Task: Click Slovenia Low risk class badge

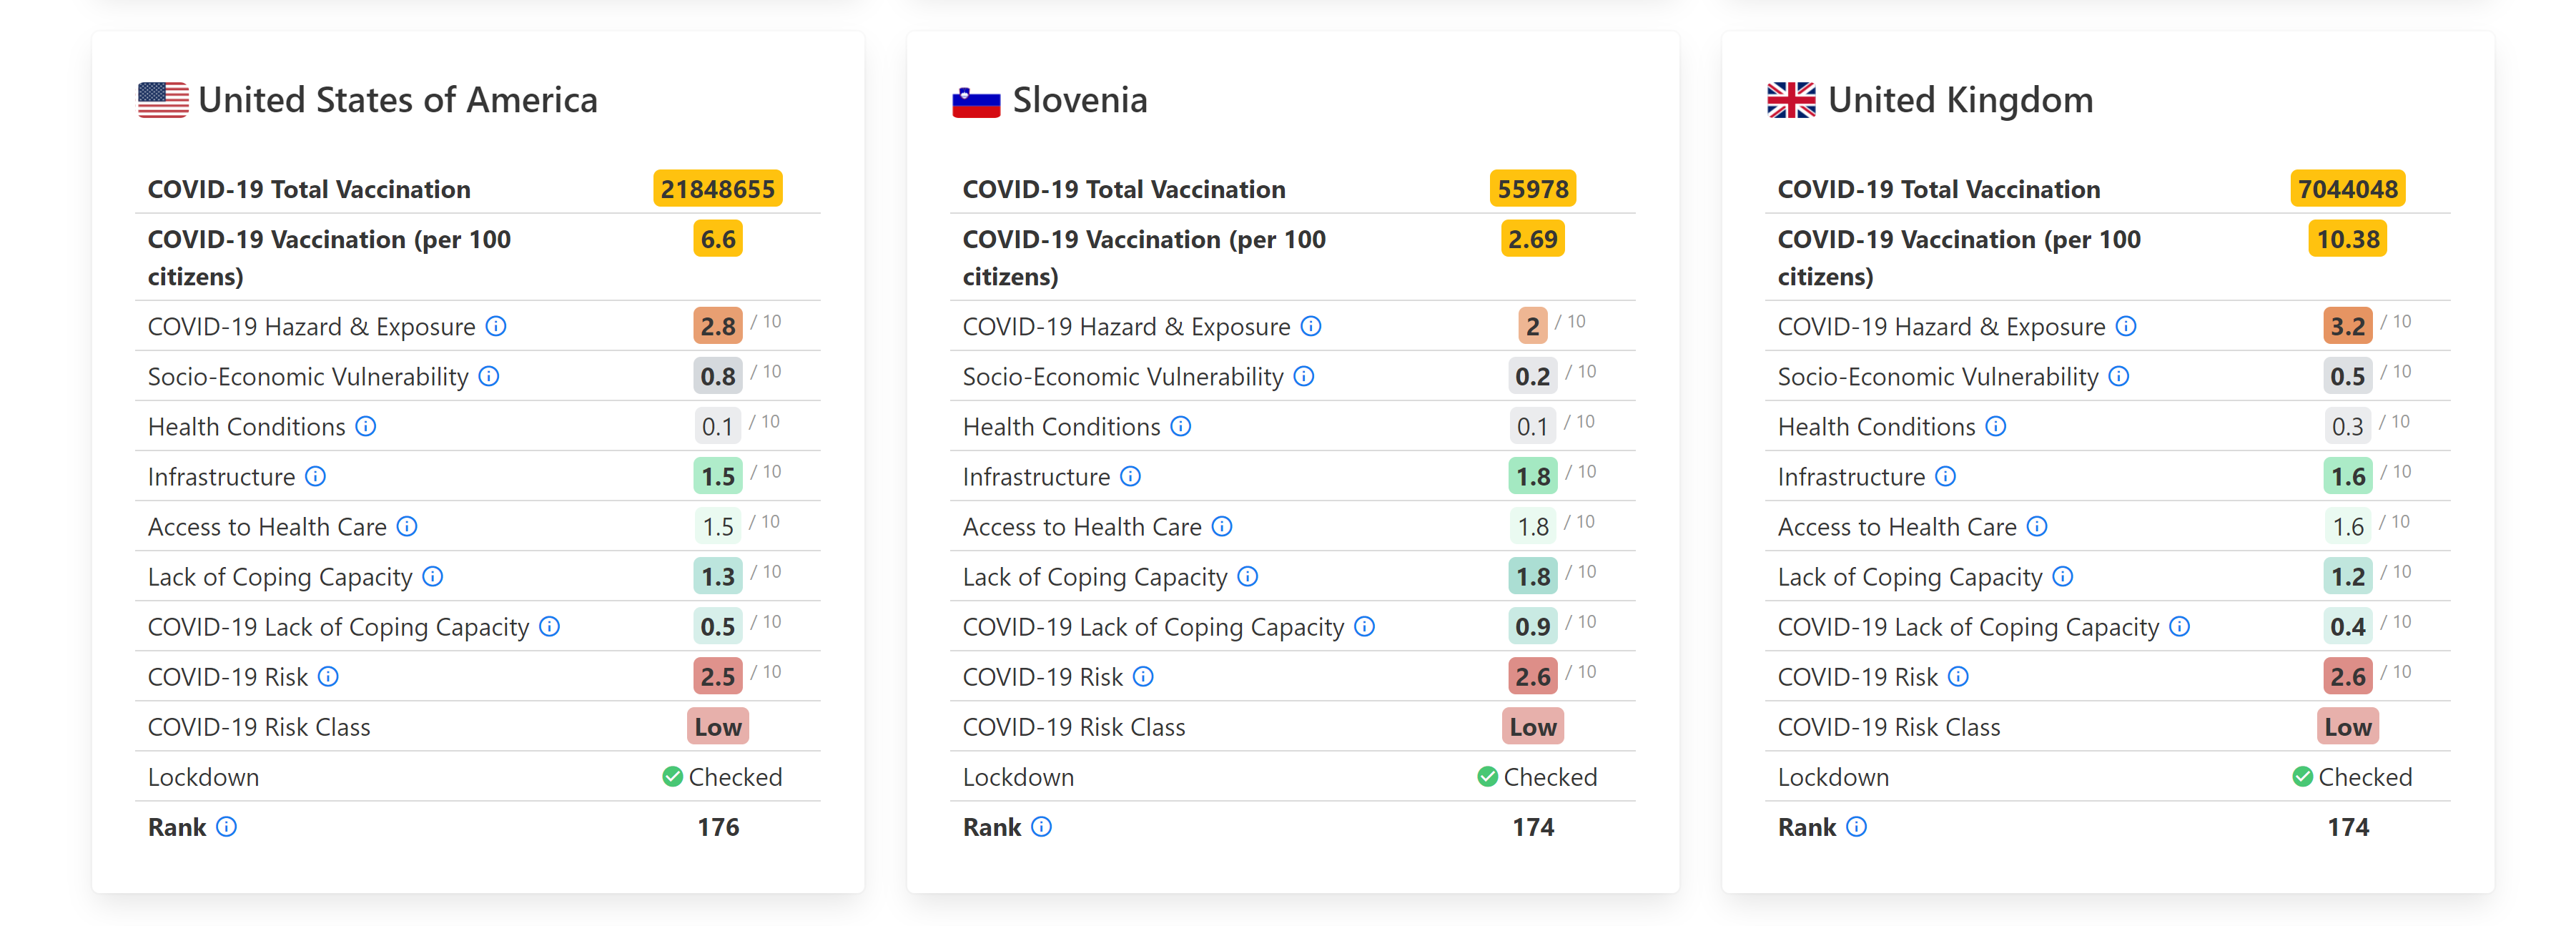Action: pos(1533,727)
